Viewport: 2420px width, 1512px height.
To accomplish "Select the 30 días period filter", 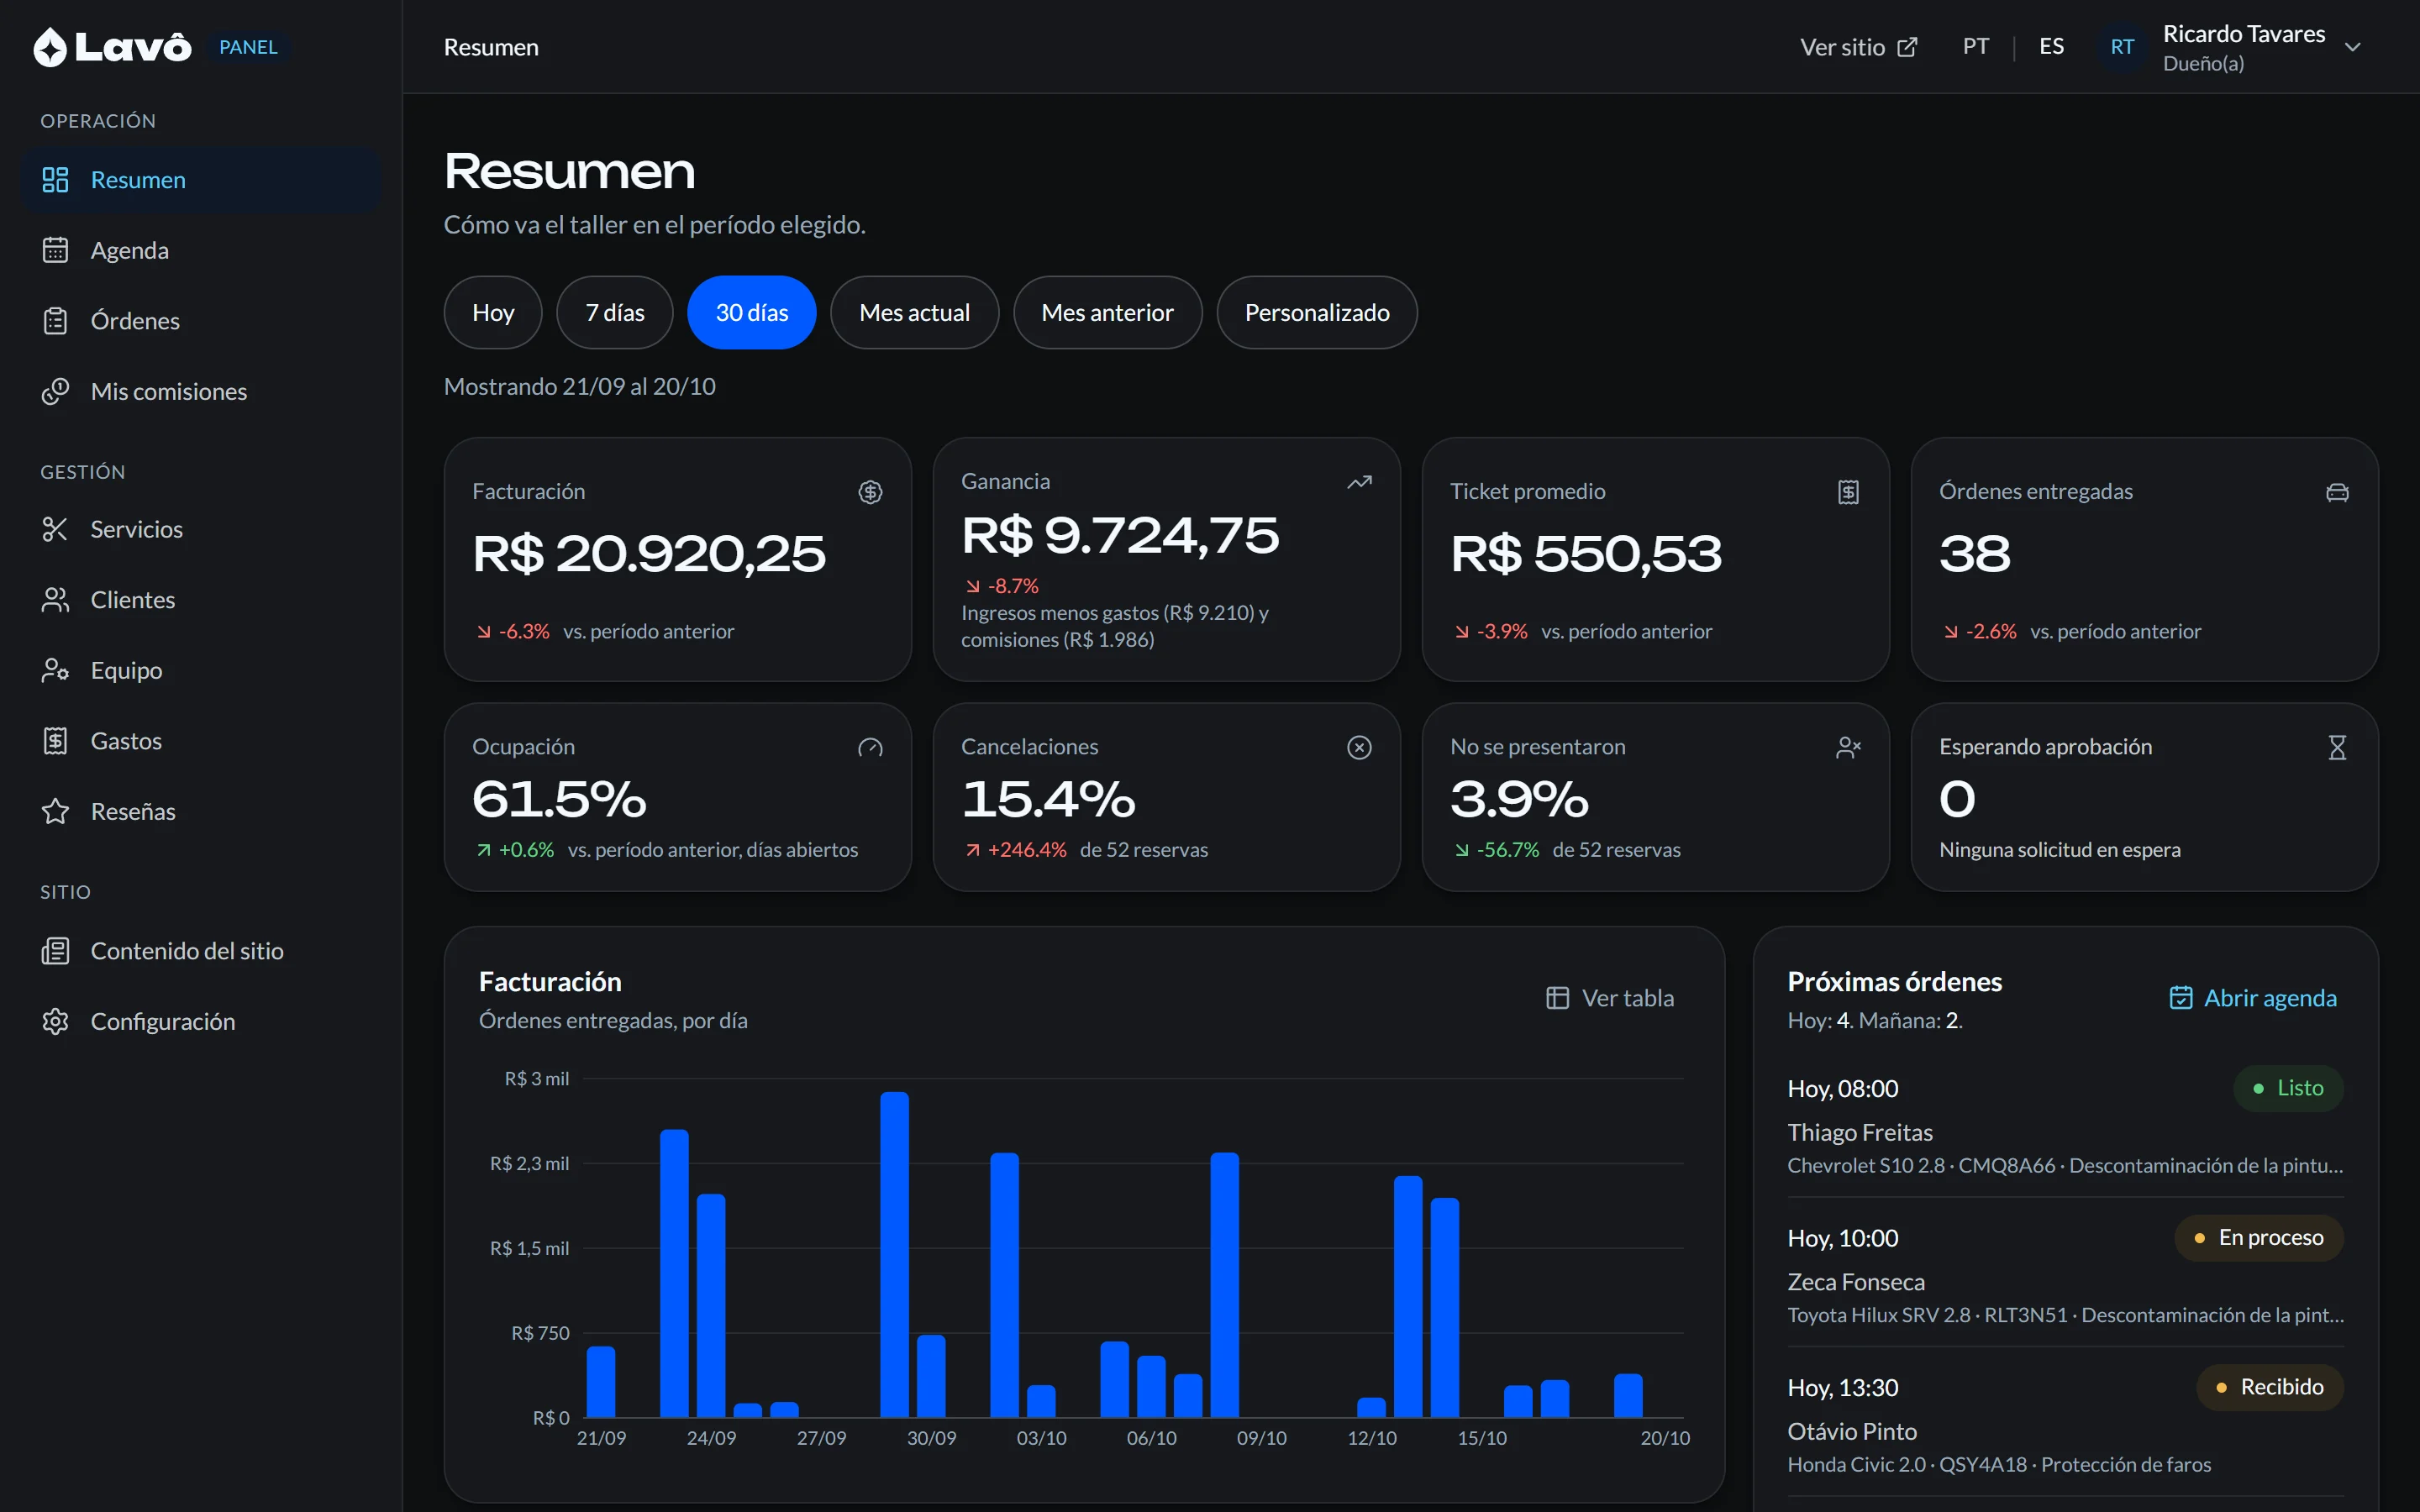I will [x=752, y=313].
